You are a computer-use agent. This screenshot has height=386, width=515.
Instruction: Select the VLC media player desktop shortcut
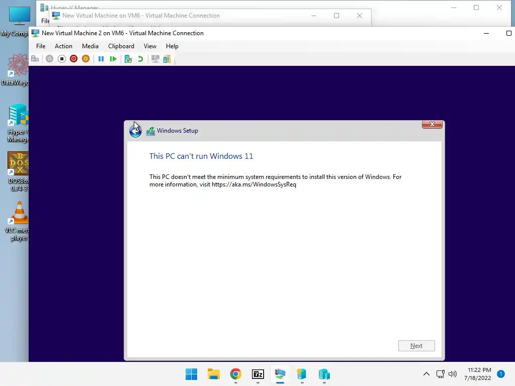coord(17,221)
